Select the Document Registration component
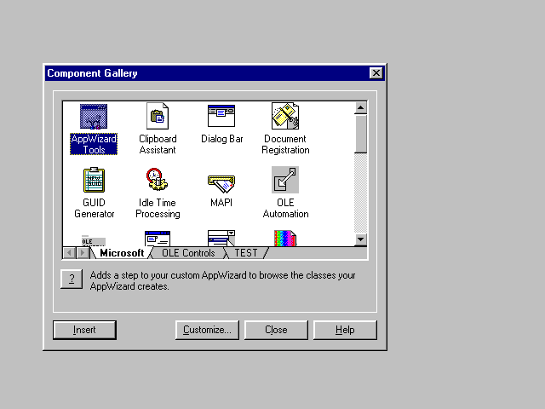The image size is (545, 409). point(285,117)
